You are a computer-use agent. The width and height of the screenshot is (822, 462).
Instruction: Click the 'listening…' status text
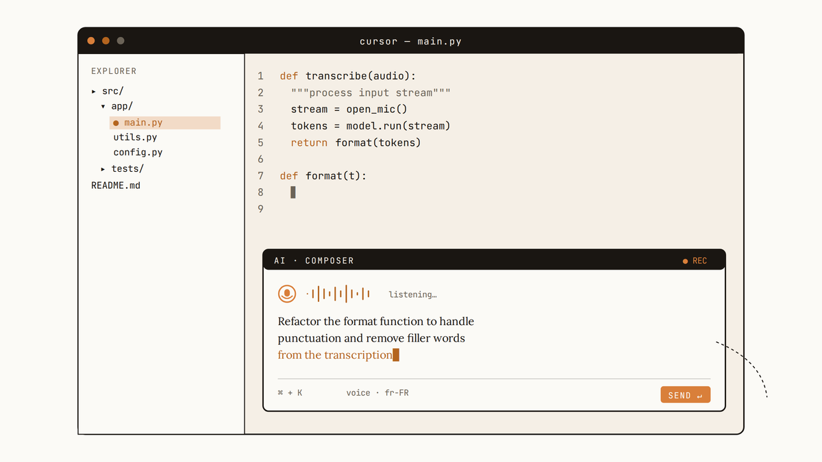(413, 295)
